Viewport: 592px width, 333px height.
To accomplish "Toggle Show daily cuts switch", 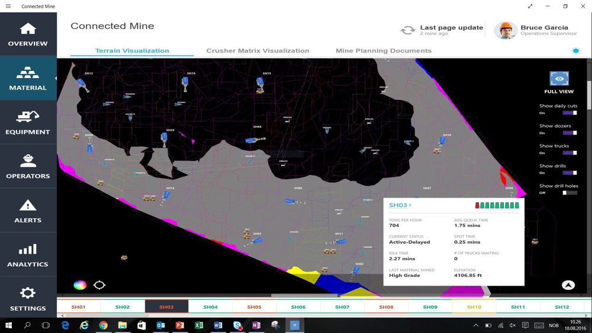I will tap(570, 113).
